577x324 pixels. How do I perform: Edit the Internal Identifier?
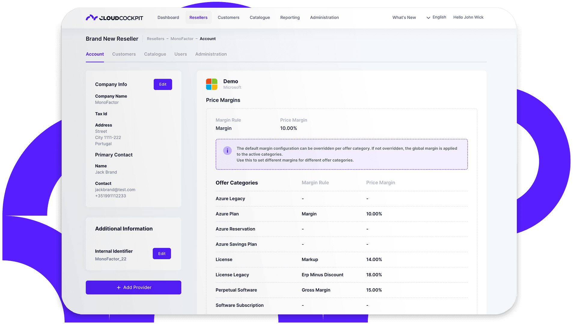pyautogui.click(x=162, y=253)
